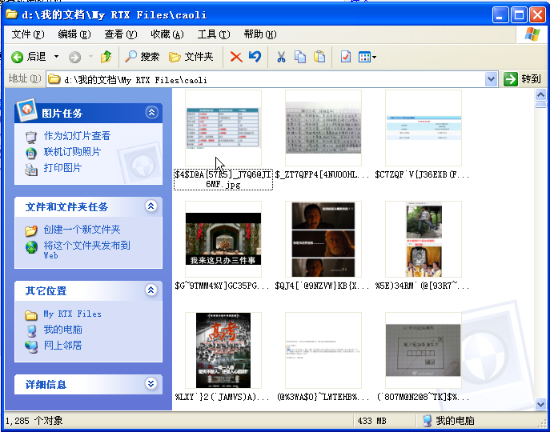Click the 我的电脑 computer icon in sidebar
The image size is (550, 432).
click(x=31, y=330)
